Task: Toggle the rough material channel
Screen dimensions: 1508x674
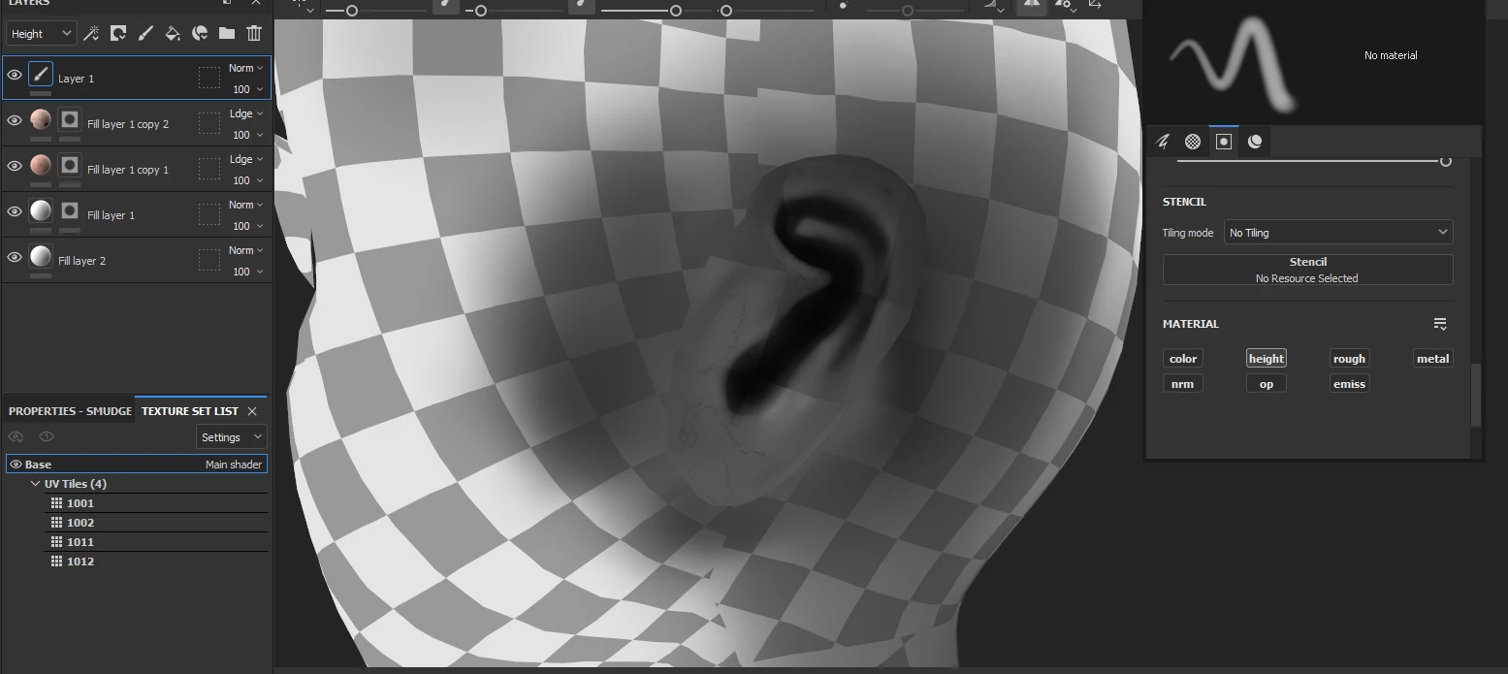Action: 1349,359
